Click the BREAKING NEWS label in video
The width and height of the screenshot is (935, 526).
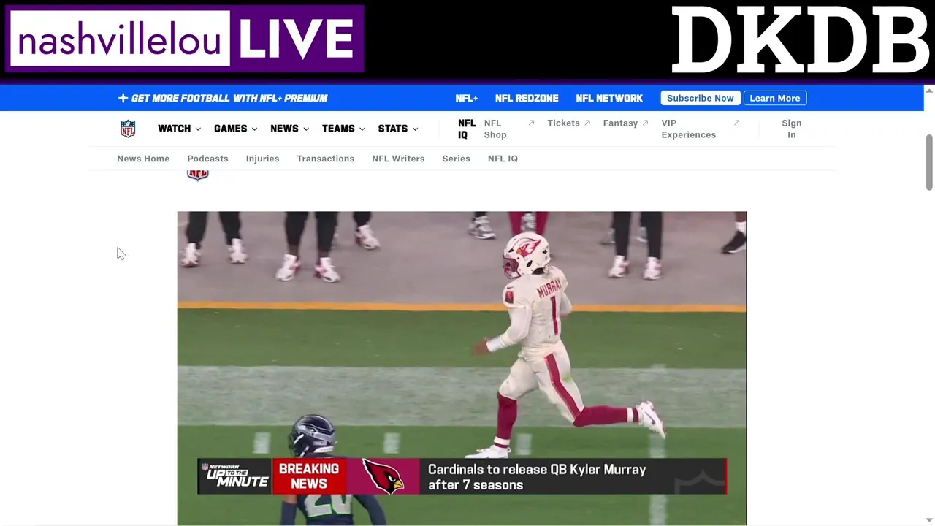(309, 476)
